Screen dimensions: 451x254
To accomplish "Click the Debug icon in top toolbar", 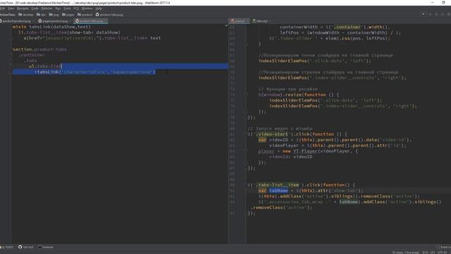I will tap(436, 14).
